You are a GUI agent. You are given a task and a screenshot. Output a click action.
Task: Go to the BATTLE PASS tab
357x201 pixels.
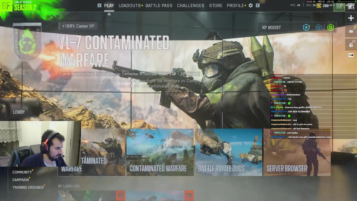(159, 6)
